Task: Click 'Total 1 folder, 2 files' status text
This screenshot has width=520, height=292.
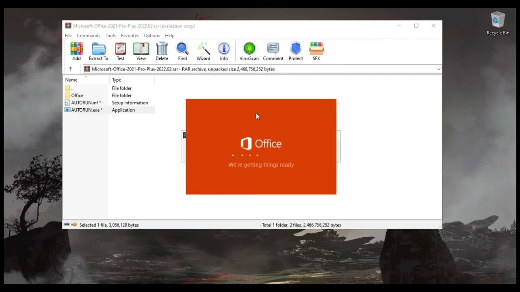Action: pyautogui.click(x=301, y=225)
